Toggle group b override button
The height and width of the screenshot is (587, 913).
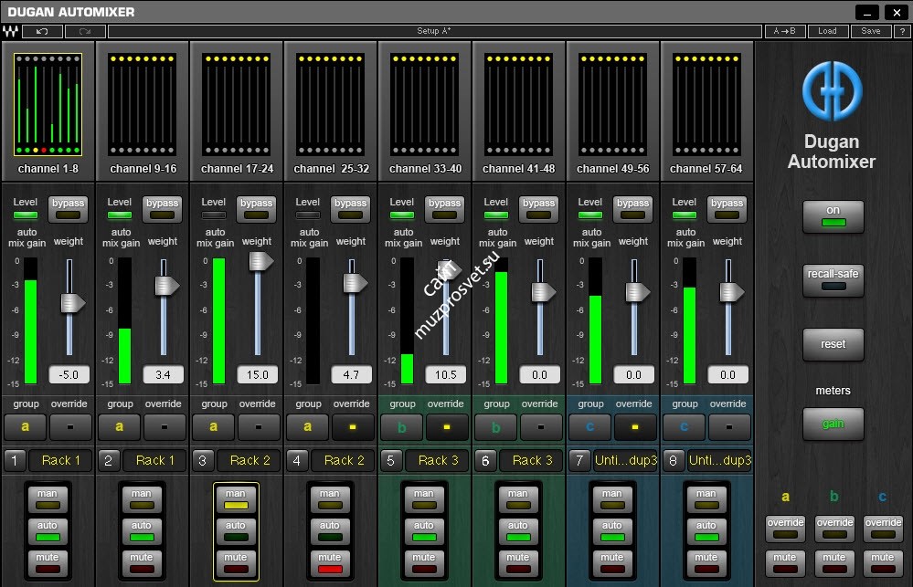tap(834, 529)
